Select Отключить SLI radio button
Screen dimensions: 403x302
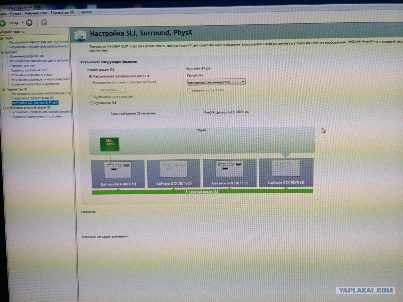[x=91, y=103]
